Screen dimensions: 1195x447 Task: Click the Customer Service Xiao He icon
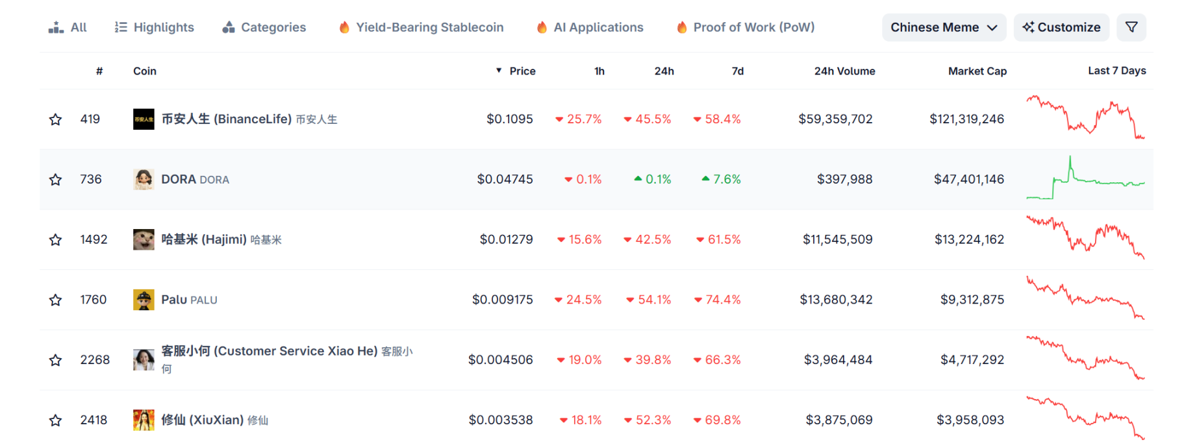coord(144,359)
